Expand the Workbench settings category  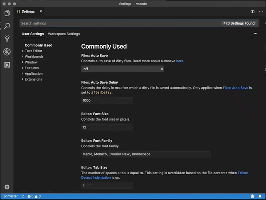click(34, 57)
